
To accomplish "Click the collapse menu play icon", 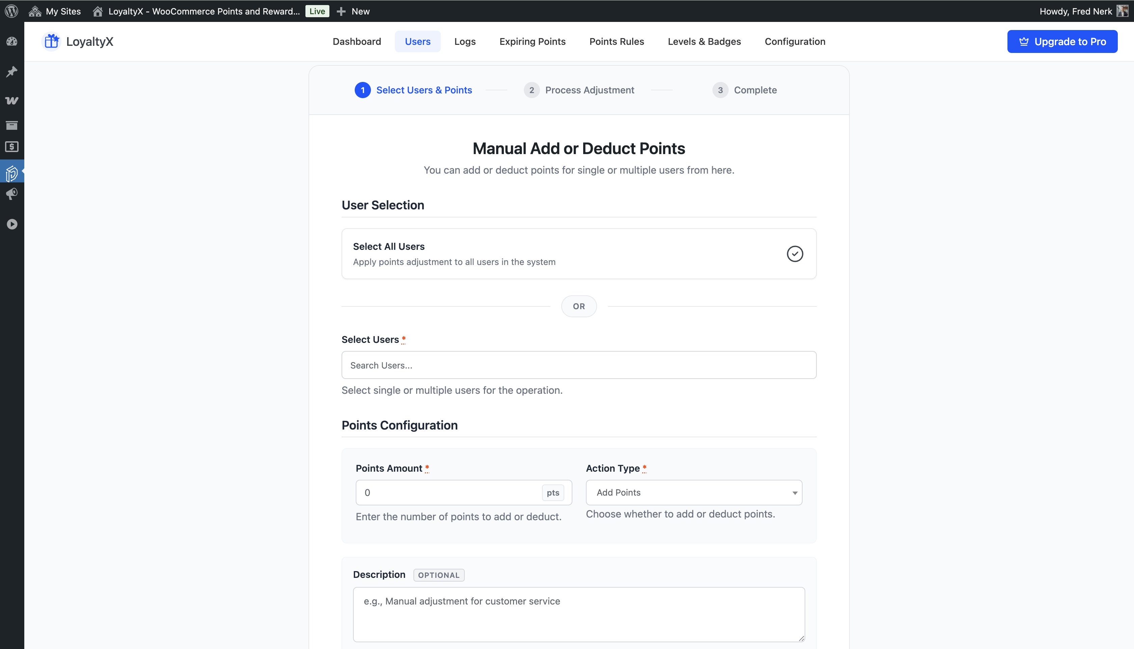I will click(x=11, y=224).
